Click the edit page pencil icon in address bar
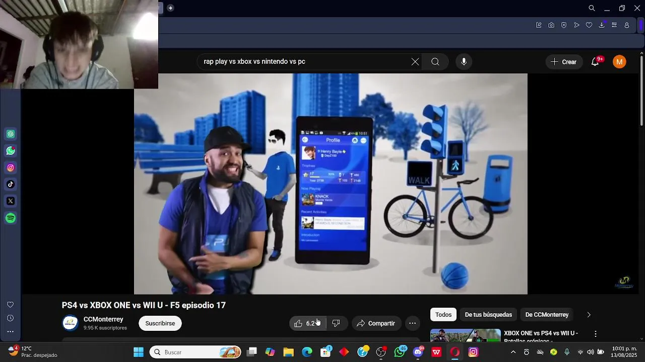Screen dimensions: 645x362 tap(539, 25)
